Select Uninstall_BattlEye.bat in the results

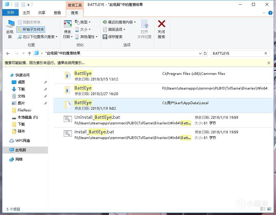tap(97, 117)
